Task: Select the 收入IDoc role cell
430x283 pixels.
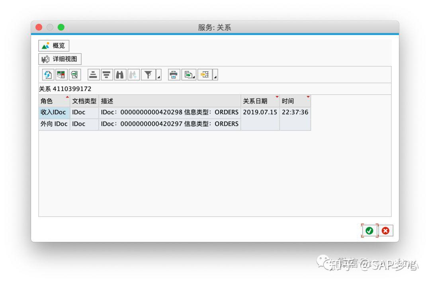Action: click(x=54, y=112)
